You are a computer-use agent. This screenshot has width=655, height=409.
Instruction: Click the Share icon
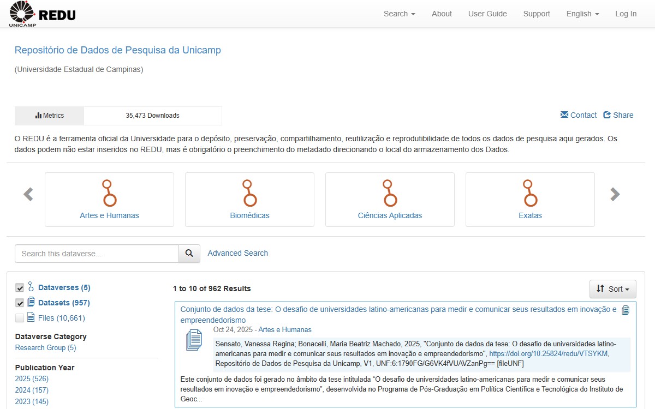pyautogui.click(x=607, y=115)
